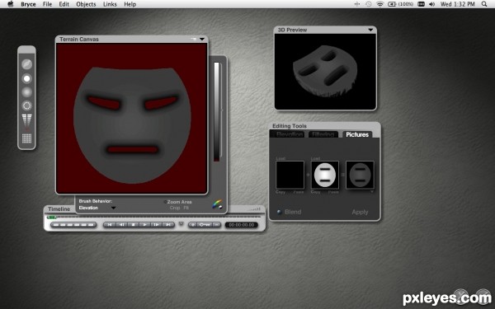The image size is (495, 309).
Task: Click the Apple logo menu
Action: [x=11, y=4]
